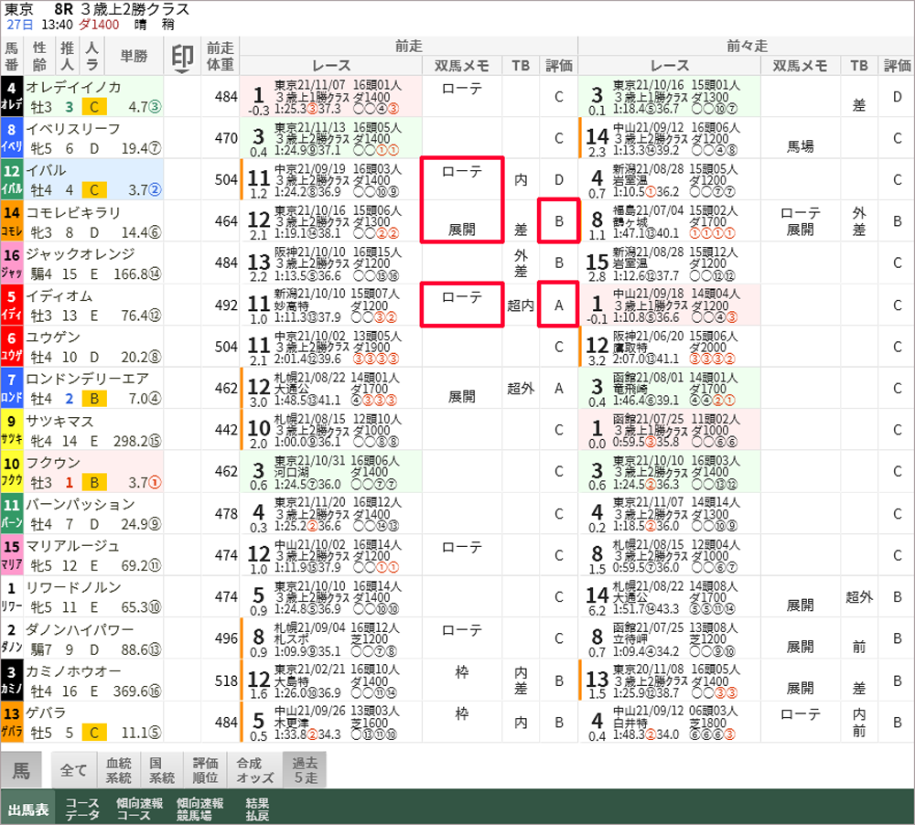The height and width of the screenshot is (825, 915).
Task: Click イディオム's 評価 A cell
Action: 558,305
